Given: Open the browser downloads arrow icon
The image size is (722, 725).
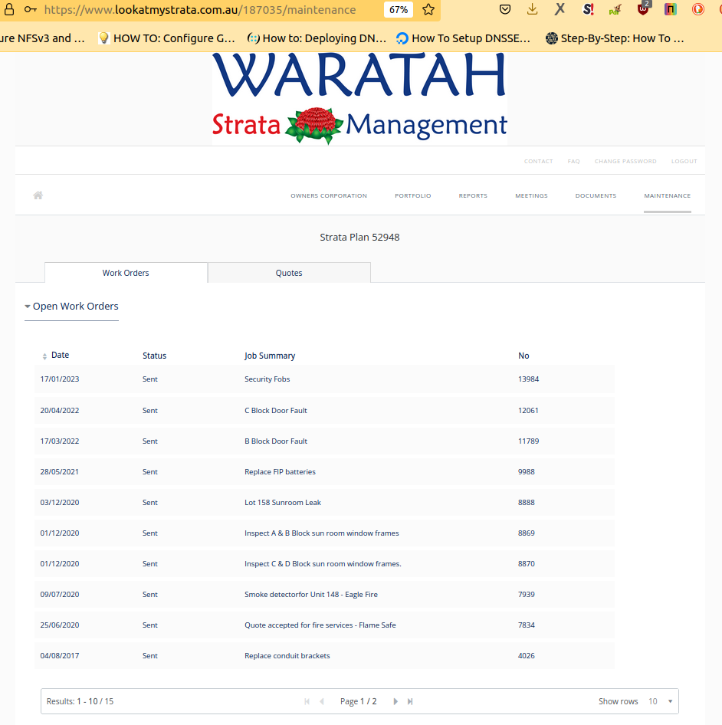Looking at the screenshot, I should click(x=533, y=9).
